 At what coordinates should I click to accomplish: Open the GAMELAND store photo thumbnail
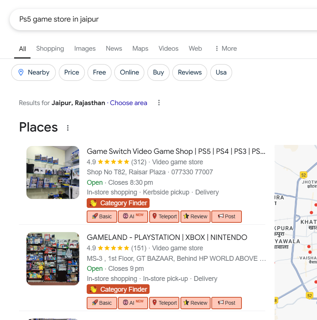[x=53, y=259]
